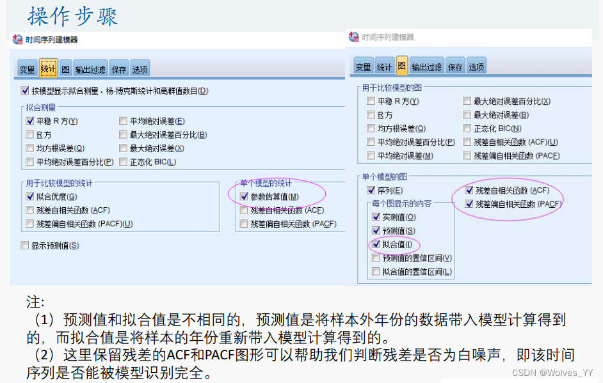Check 正态化 BIC(N) in 用于比较模型的图
This screenshot has width=603, height=383.
point(467,129)
